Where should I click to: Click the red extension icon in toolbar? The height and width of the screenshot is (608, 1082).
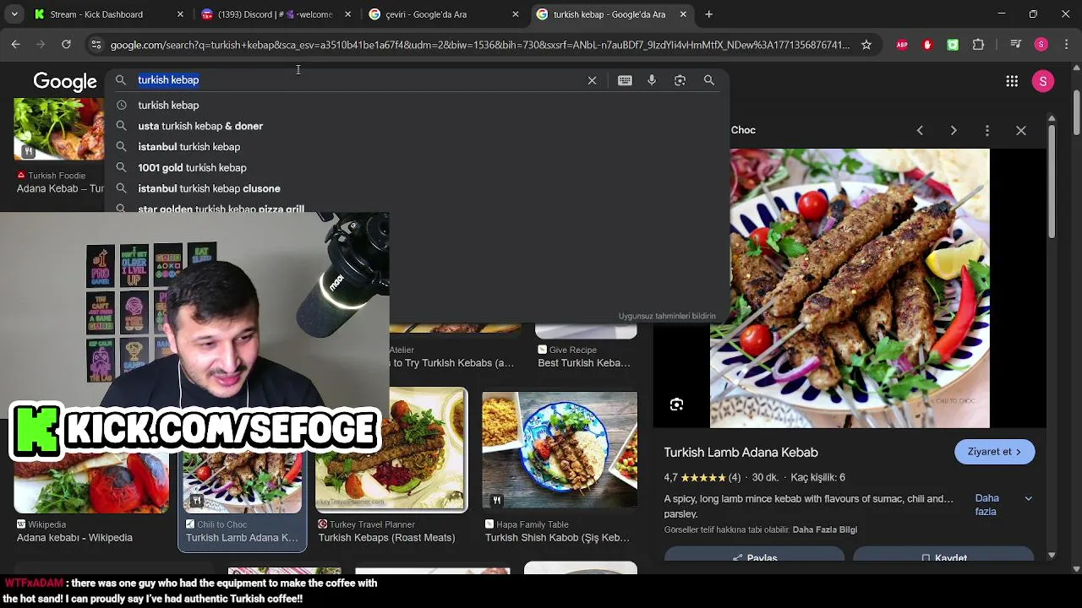927,45
